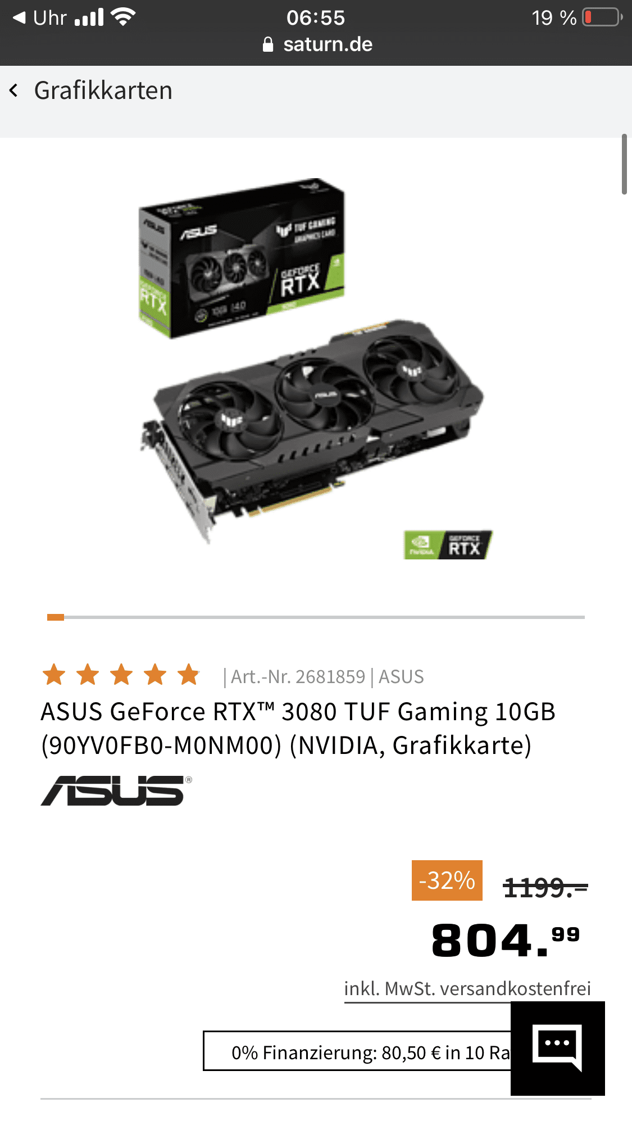Open the live chat bubble icon

pos(557,1048)
